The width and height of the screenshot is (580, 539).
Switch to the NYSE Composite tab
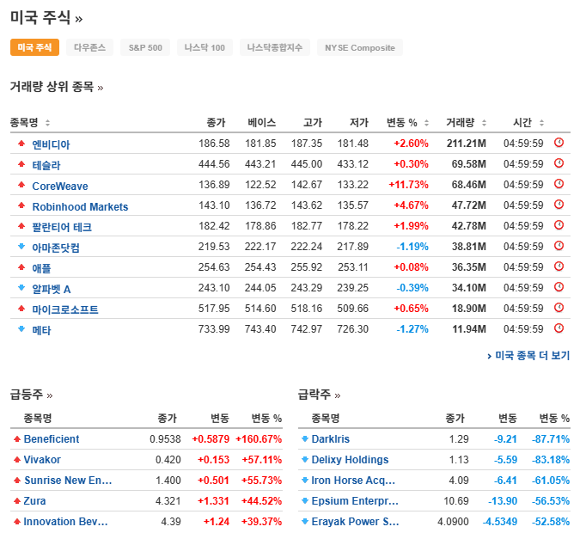360,47
